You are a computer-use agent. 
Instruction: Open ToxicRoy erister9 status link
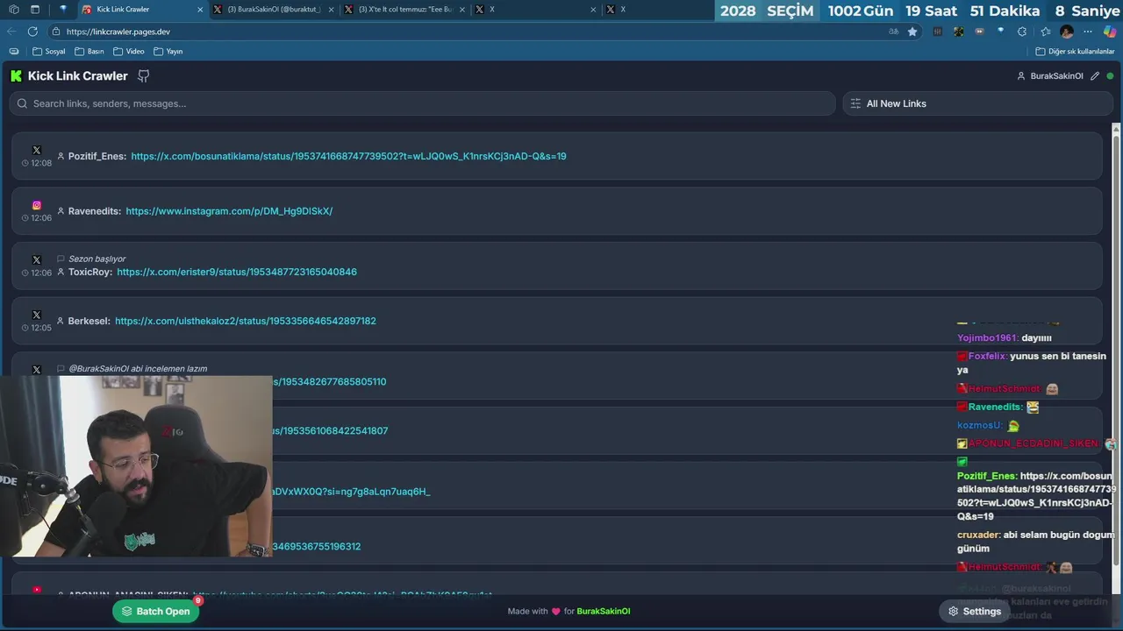click(x=237, y=272)
